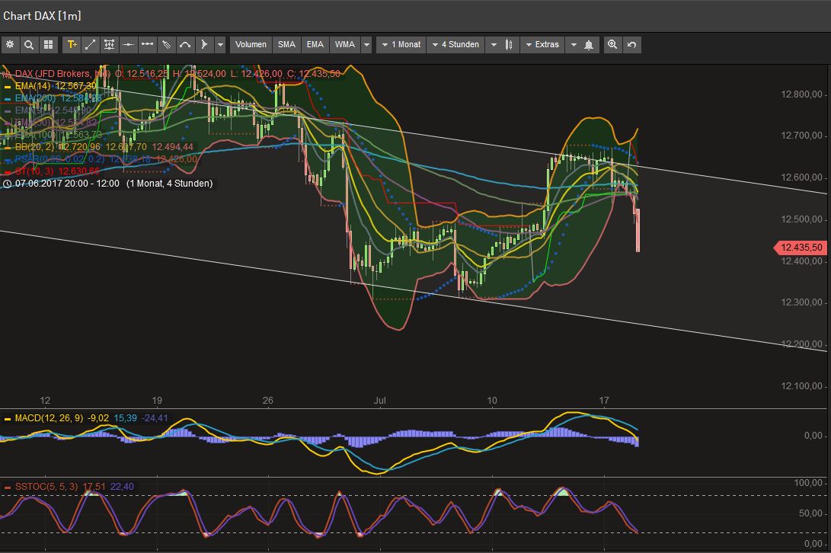Click the 12.100,00 price axis label
This screenshot has height=553, width=831.
[x=801, y=386]
